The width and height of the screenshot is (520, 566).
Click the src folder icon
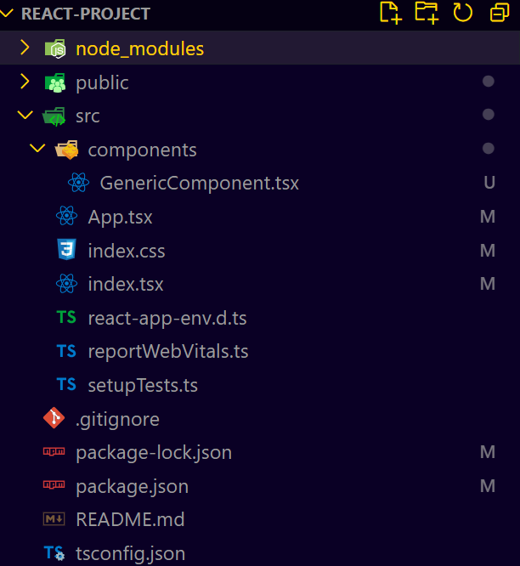coord(54,116)
